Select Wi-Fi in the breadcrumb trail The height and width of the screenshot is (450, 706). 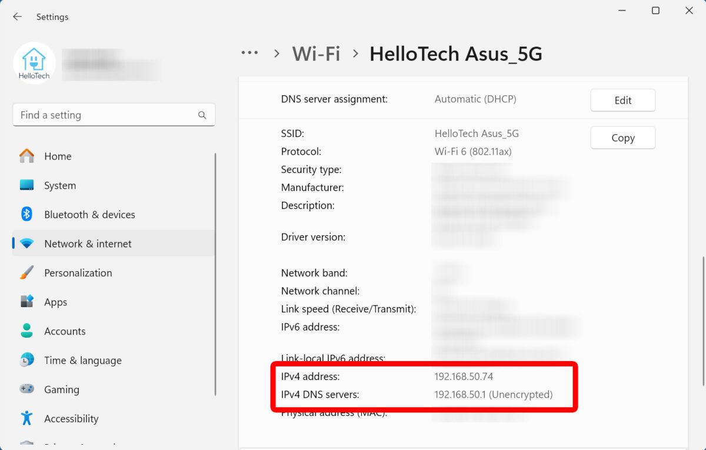316,53
